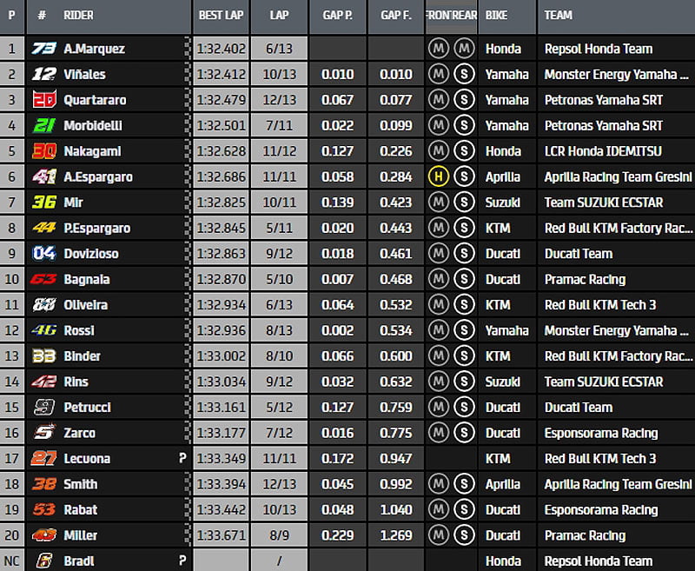The image size is (695, 571).
Task: Click Quartararo's red number 20 badge
Action: 43,100
